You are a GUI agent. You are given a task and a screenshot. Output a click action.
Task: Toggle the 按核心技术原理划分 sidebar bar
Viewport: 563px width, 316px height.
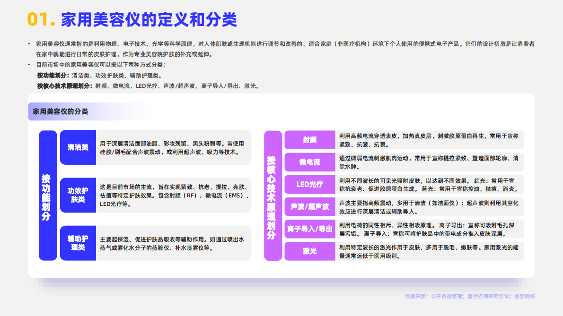(273, 196)
